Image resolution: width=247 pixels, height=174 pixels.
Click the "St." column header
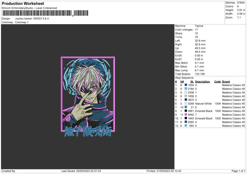coord(192,82)
